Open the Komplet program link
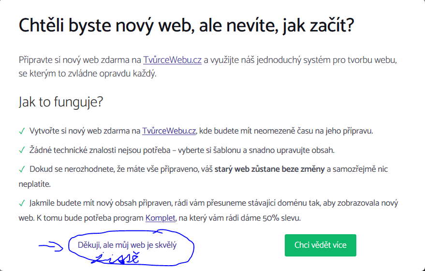The height and width of the screenshot is (271, 425). pos(160,218)
